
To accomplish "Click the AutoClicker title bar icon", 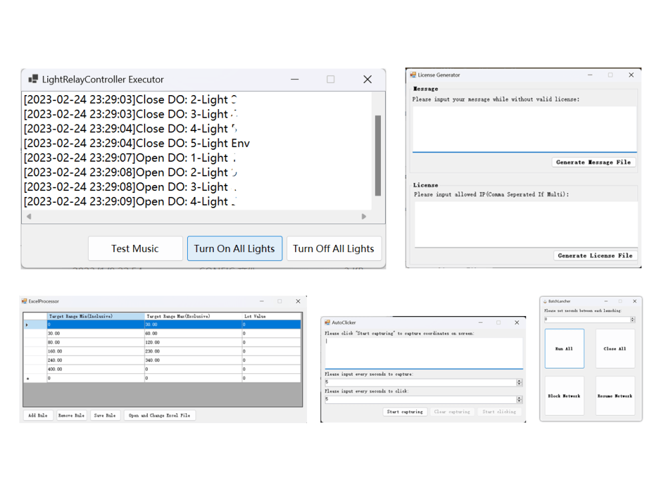I will [328, 323].
